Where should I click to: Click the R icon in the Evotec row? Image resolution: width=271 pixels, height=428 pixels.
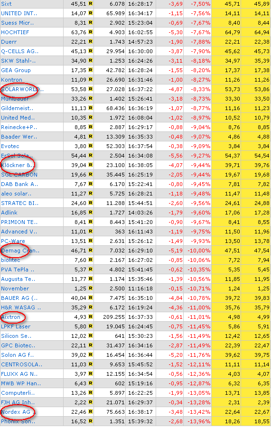(91, 146)
